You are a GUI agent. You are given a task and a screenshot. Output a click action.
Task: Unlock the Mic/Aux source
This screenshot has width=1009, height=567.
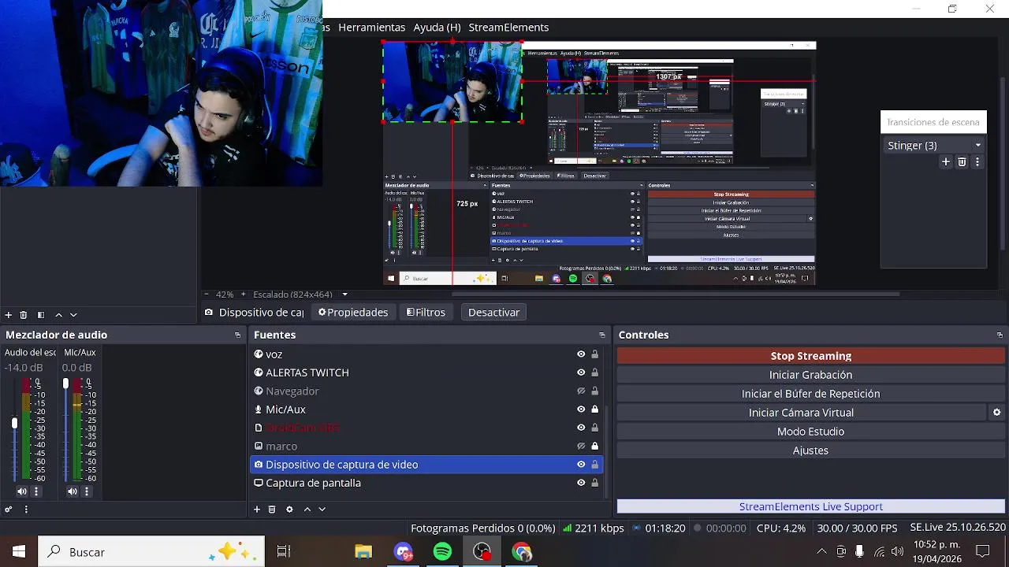[x=595, y=409]
